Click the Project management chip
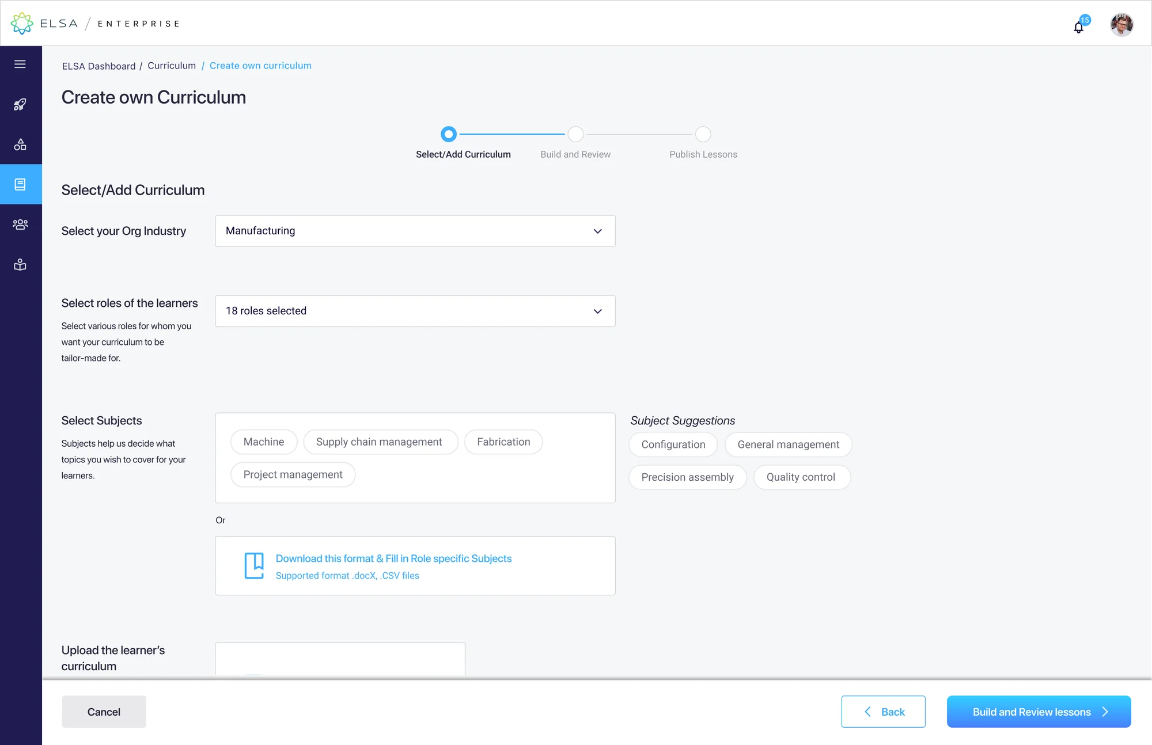The height and width of the screenshot is (745, 1152). point(293,474)
